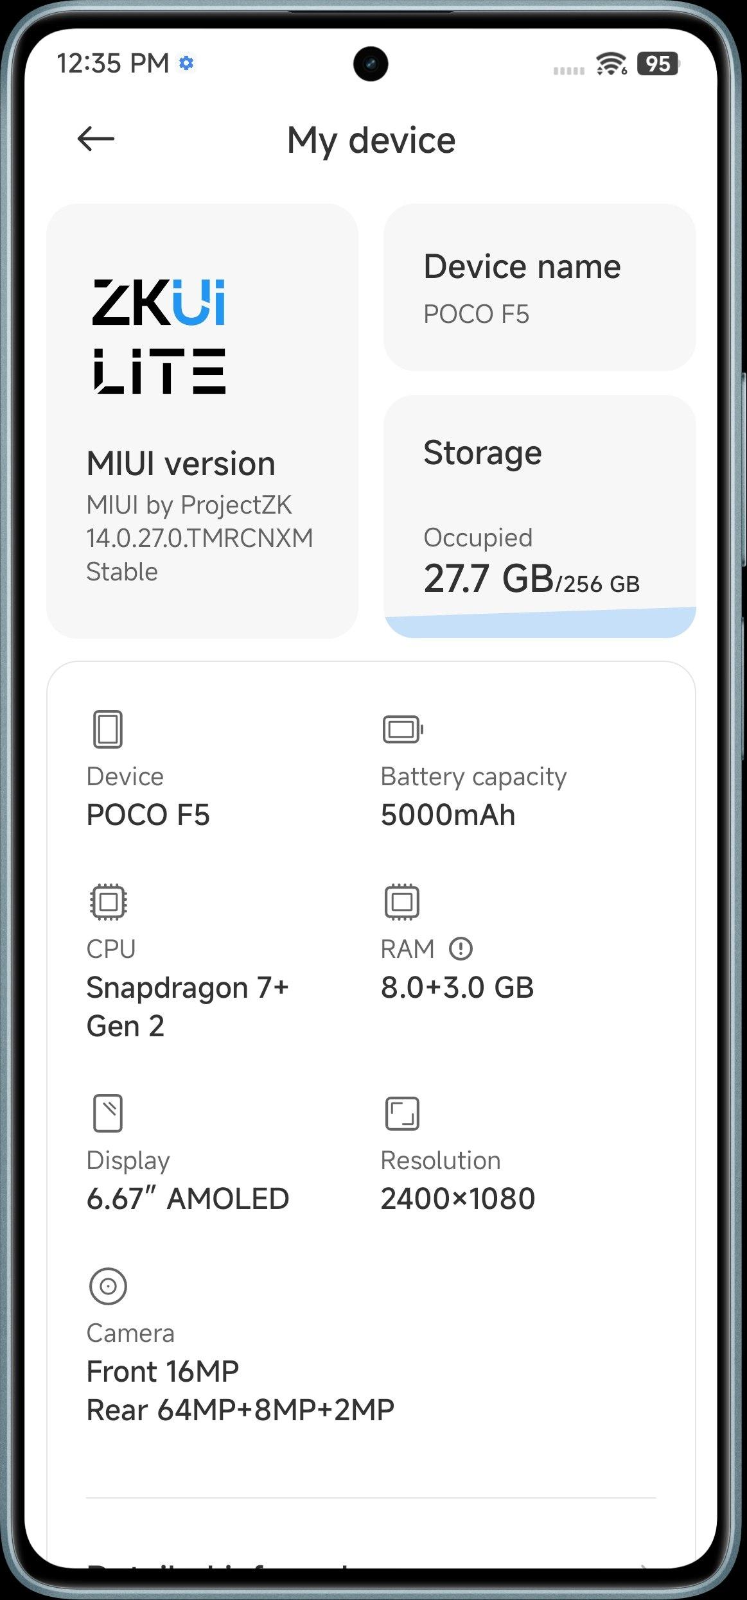
Task: Open the Device name card
Action: [540, 287]
